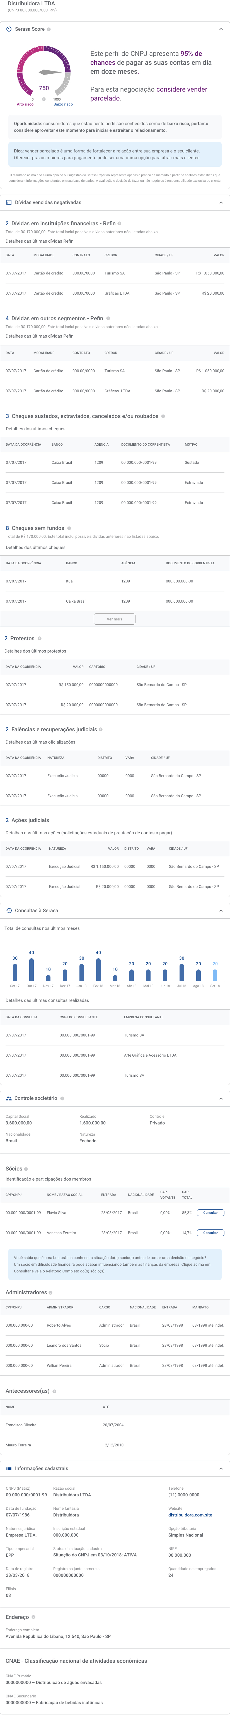
Task: Open info icon next to Antecessores(as)
Action: (x=55, y=1391)
